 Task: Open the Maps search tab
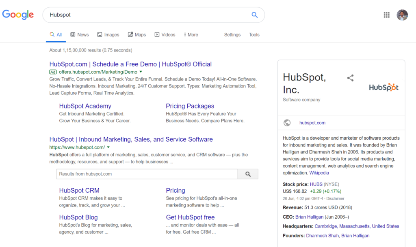(137, 35)
